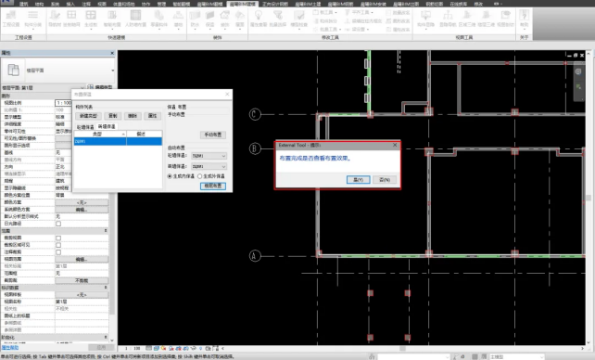Click the 手动布置 manual layout button
595x360 pixels.
coord(213,135)
